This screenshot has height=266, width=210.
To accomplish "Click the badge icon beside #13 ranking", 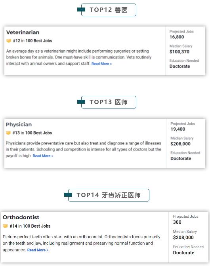I will point(8,133).
